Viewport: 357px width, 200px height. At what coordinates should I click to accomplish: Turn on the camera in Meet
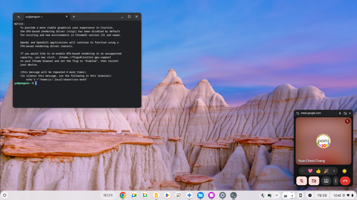(x=314, y=181)
